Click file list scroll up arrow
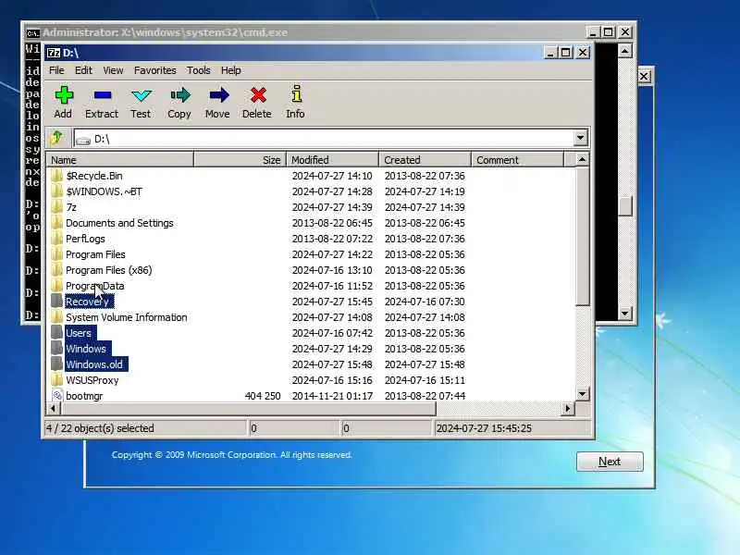The height and width of the screenshot is (555, 740). pos(583,159)
